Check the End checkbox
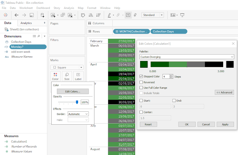The width and height of the screenshot is (238, 155). [174, 101]
